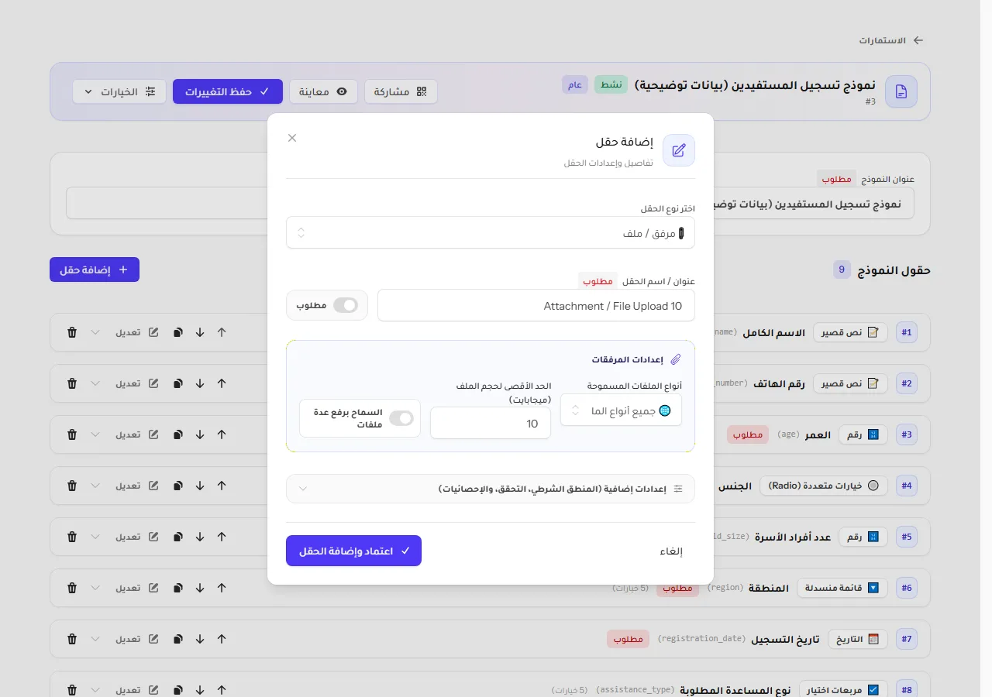Expand the chevron on "العمر" row
The width and height of the screenshot is (992, 697).
pyautogui.click(x=95, y=434)
